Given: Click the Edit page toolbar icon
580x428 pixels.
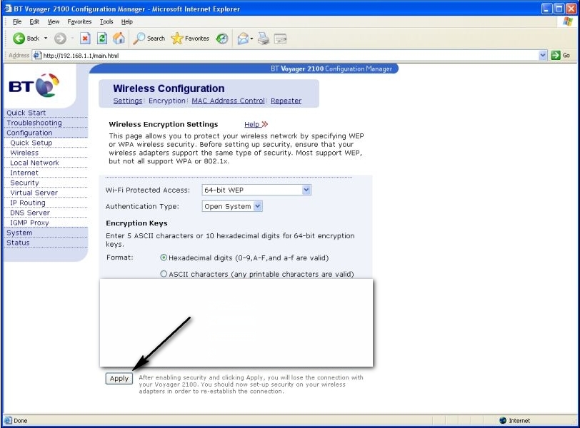Looking at the screenshot, I should (280, 39).
